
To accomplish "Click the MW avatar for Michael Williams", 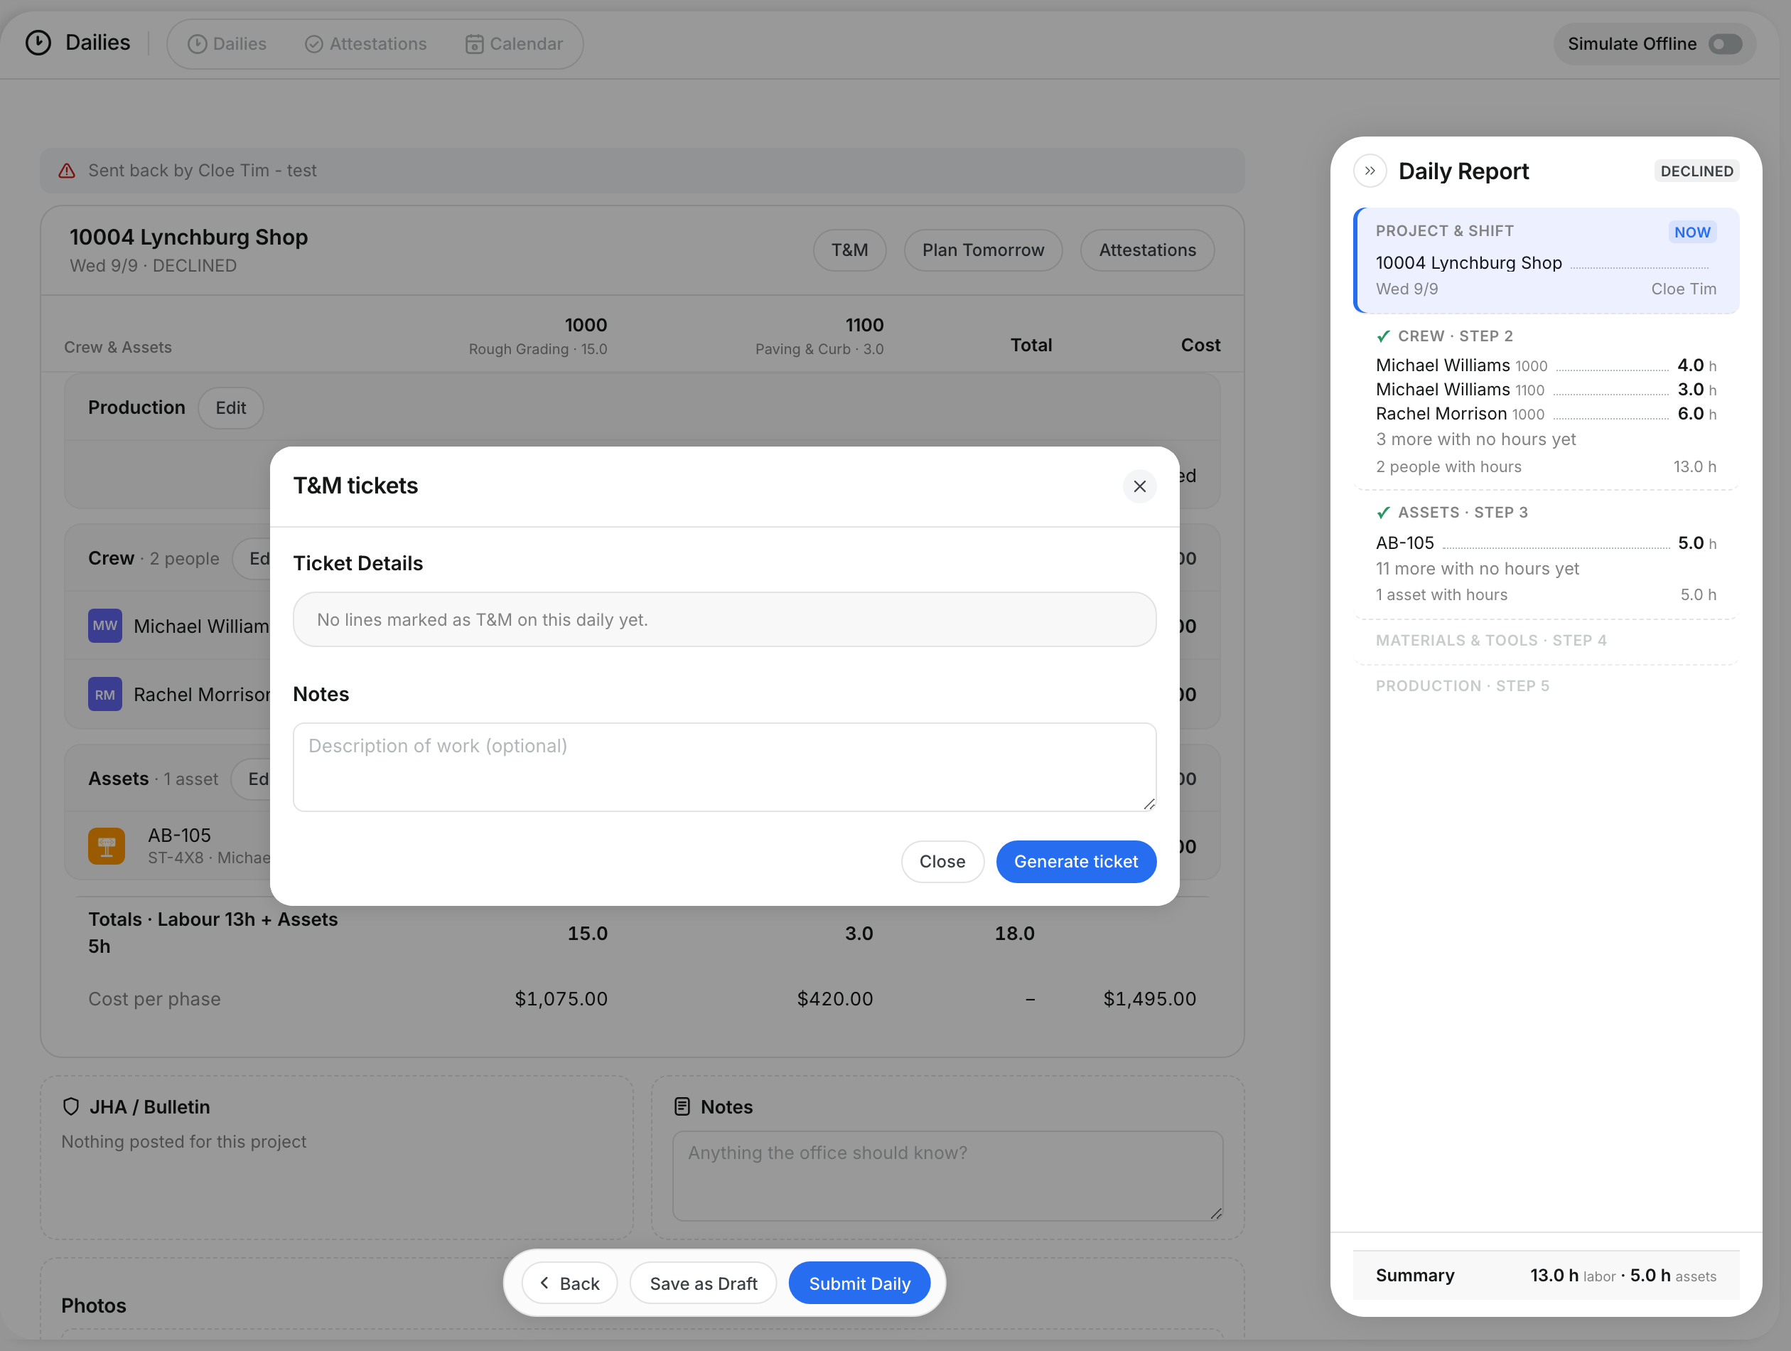I will pos(105,625).
